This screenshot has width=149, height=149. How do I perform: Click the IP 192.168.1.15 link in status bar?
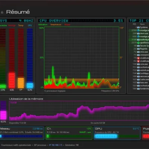point(56,145)
